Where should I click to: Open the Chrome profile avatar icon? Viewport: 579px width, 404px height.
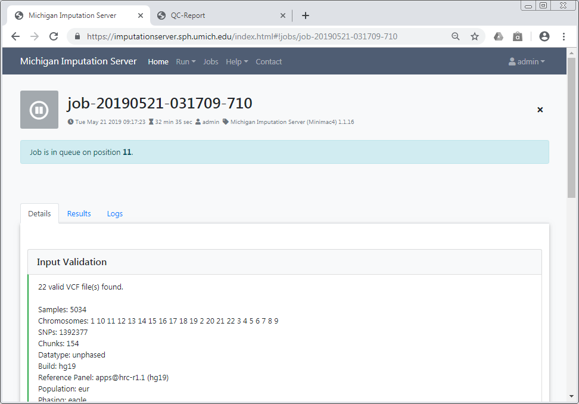[x=544, y=36]
